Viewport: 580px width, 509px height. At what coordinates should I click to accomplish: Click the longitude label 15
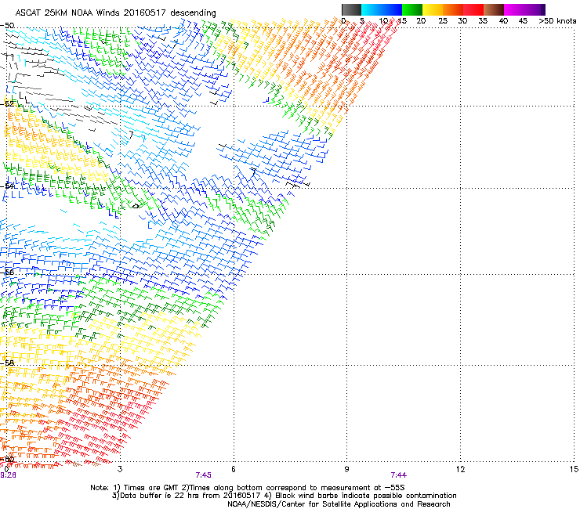[574, 469]
